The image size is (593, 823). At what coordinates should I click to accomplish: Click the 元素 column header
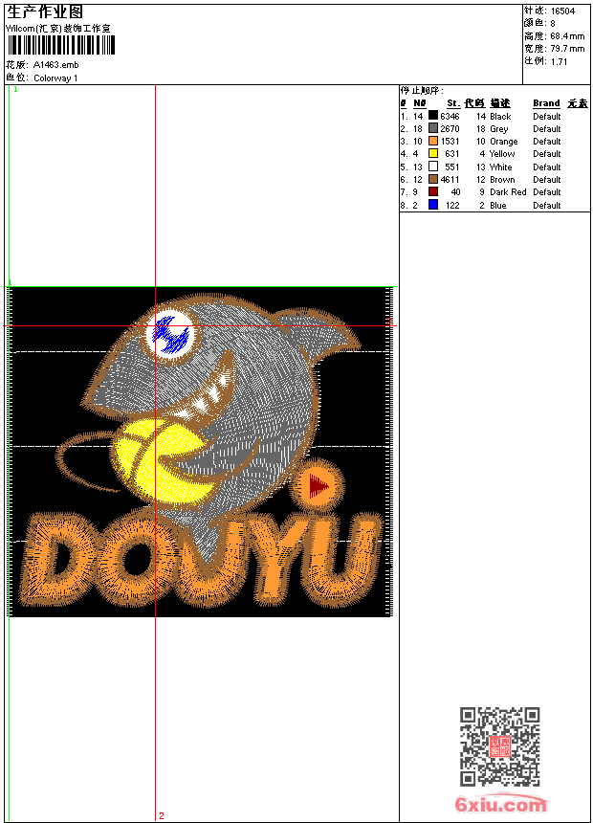[578, 103]
